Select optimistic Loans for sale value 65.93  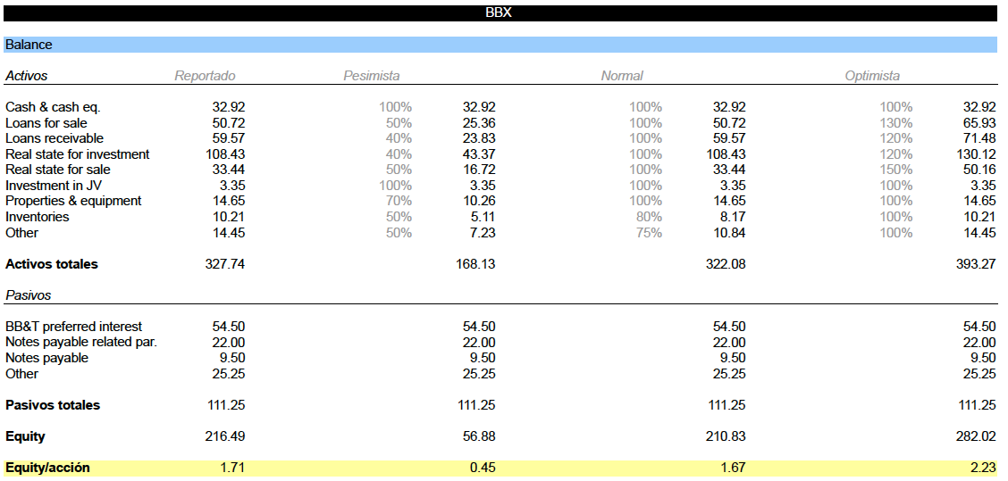point(979,122)
